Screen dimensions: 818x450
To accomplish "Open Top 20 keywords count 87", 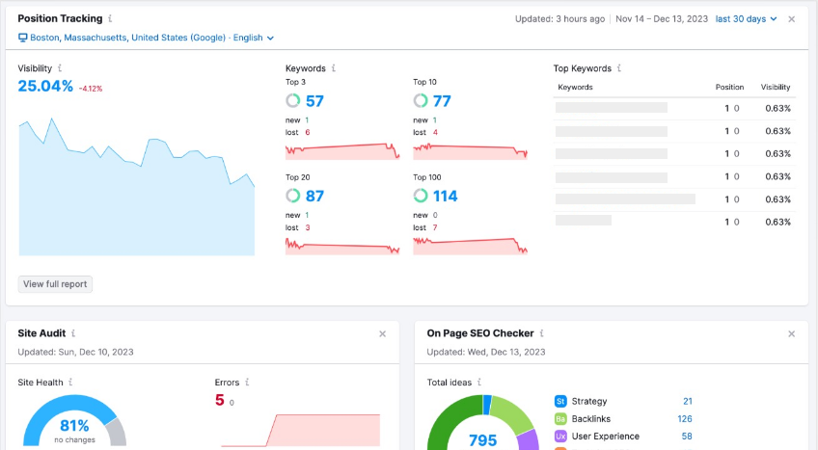I will click(314, 196).
